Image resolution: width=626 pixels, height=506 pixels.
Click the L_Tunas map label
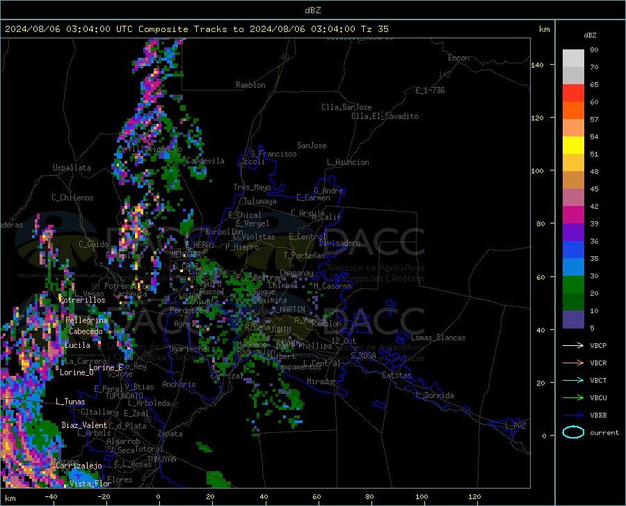click(x=70, y=402)
